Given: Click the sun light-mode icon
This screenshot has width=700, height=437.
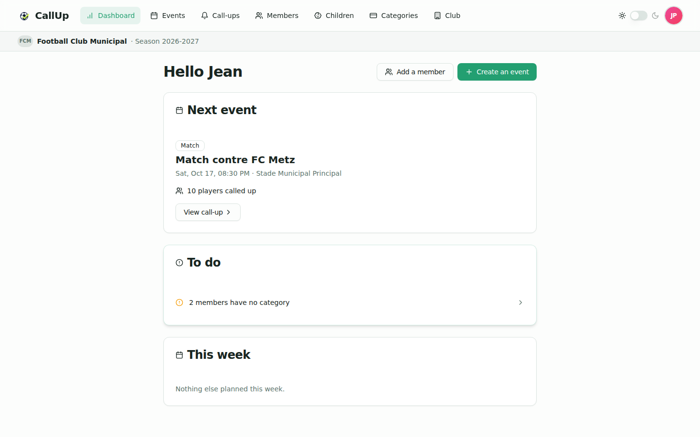Looking at the screenshot, I should point(622,16).
